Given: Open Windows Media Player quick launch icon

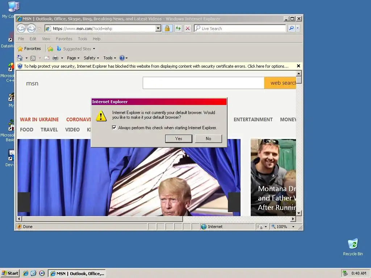Looking at the screenshot, I should (42, 273).
